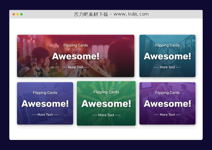Flip the blue laptop card via its Awesome! heading

click(45, 104)
